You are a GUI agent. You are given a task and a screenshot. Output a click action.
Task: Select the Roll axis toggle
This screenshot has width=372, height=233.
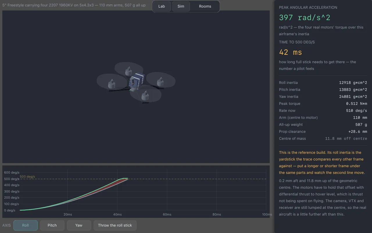coord(26,225)
